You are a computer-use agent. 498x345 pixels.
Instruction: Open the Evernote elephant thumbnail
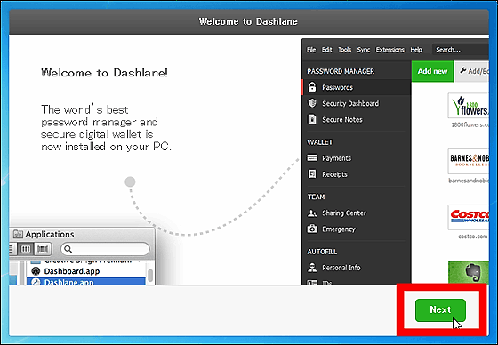coord(469,272)
